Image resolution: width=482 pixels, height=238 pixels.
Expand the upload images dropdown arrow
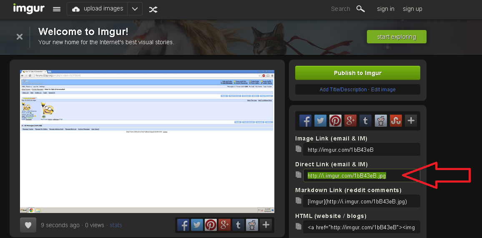tap(135, 9)
